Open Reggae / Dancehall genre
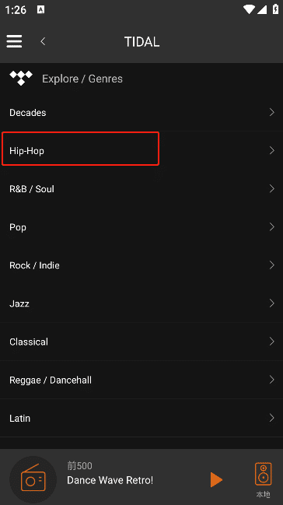Image resolution: width=283 pixels, height=505 pixels. click(x=141, y=380)
